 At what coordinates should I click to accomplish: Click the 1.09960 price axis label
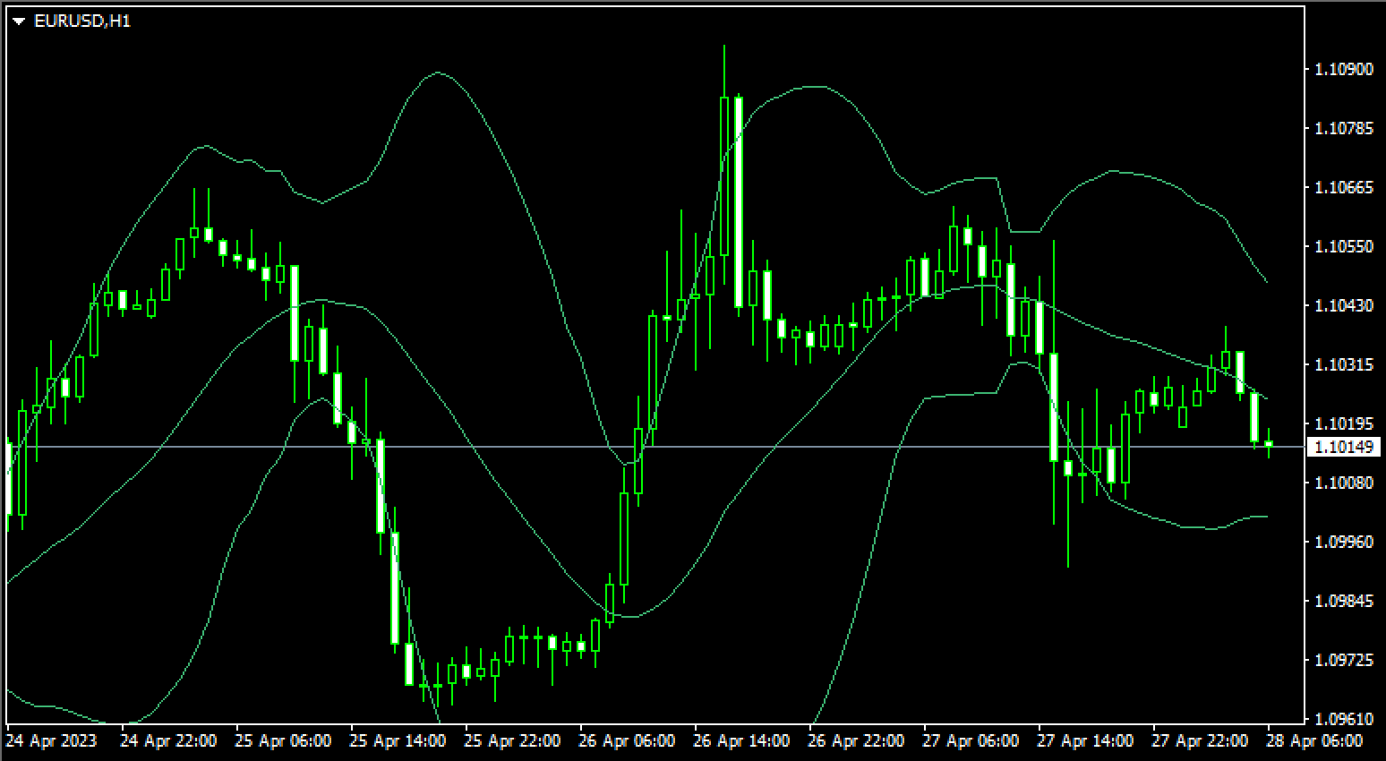(1344, 542)
